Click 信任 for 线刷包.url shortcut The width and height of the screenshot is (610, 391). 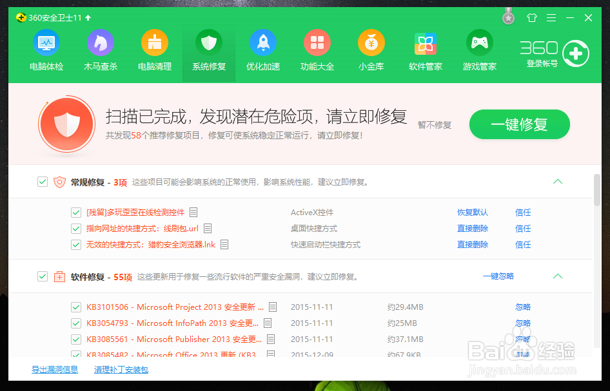click(x=523, y=229)
